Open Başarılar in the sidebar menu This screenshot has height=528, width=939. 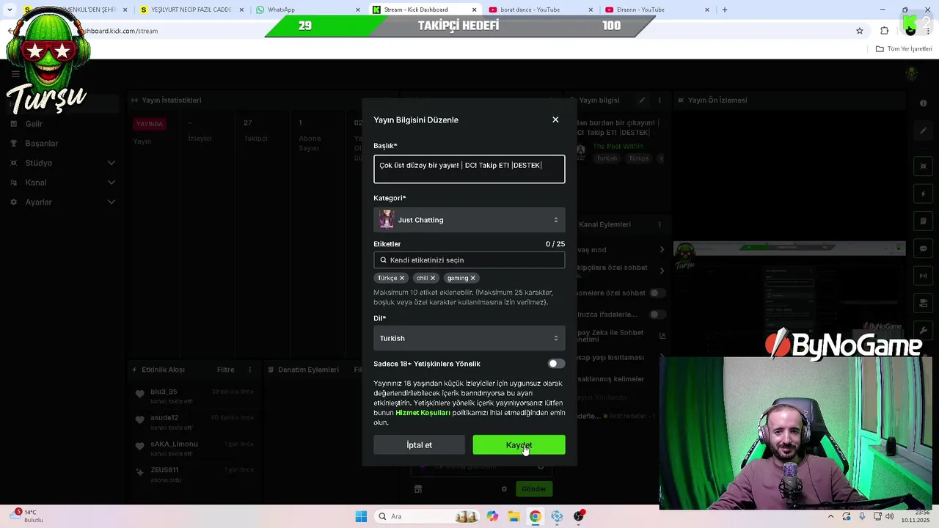click(x=41, y=144)
